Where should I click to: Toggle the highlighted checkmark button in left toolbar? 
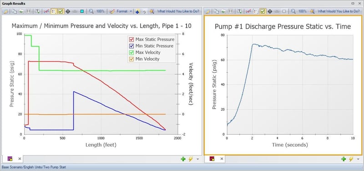click(61, 11)
